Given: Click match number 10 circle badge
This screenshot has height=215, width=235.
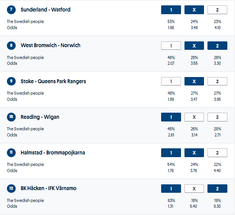Looking at the screenshot, I should point(11,117).
